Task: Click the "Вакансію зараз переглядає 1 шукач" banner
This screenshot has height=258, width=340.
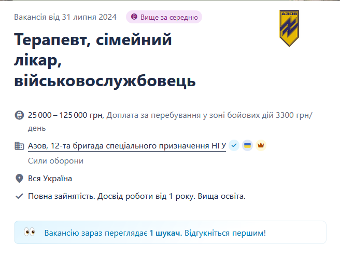Action: [x=170, y=233]
